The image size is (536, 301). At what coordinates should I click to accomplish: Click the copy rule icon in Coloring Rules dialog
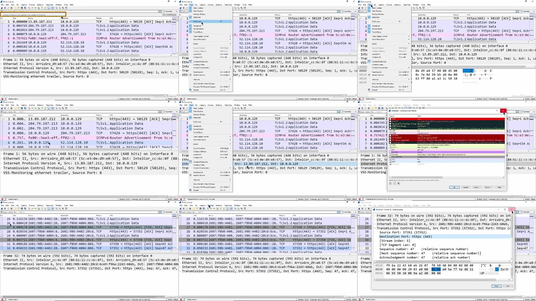pyautogui.click(x=398, y=183)
